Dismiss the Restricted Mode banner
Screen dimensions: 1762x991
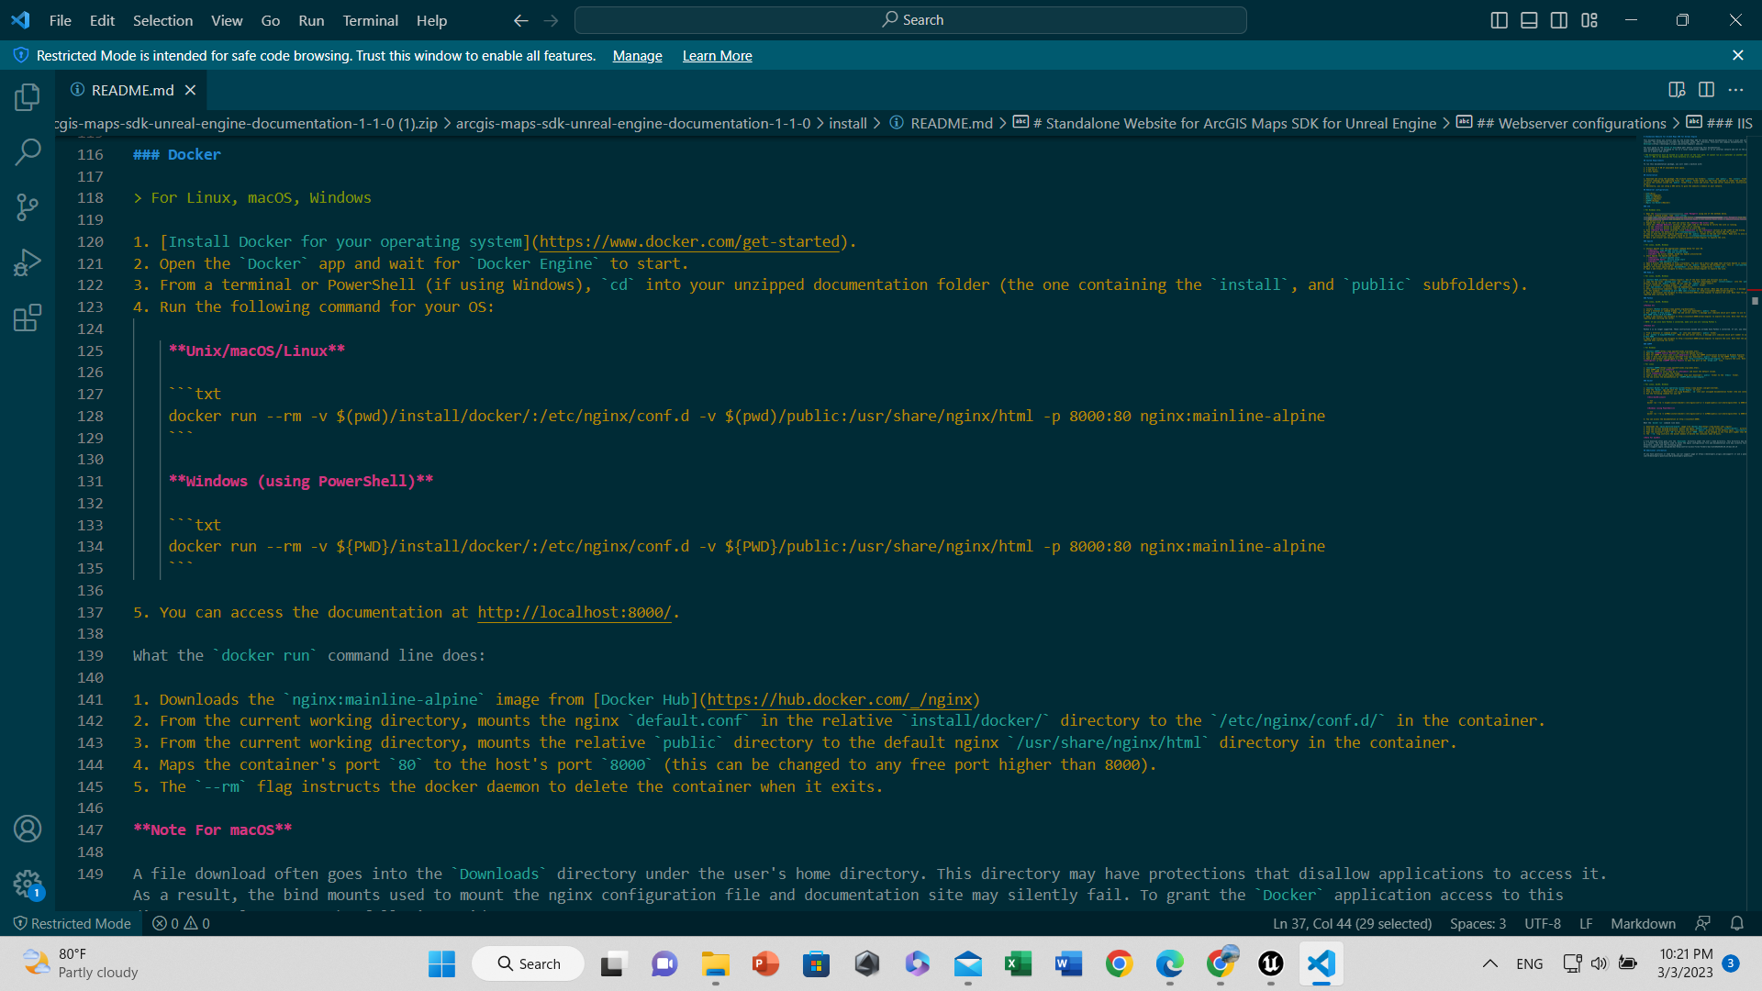[1738, 56]
